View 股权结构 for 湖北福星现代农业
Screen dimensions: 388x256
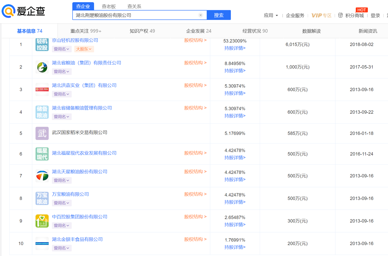pyautogui.click(x=195, y=153)
